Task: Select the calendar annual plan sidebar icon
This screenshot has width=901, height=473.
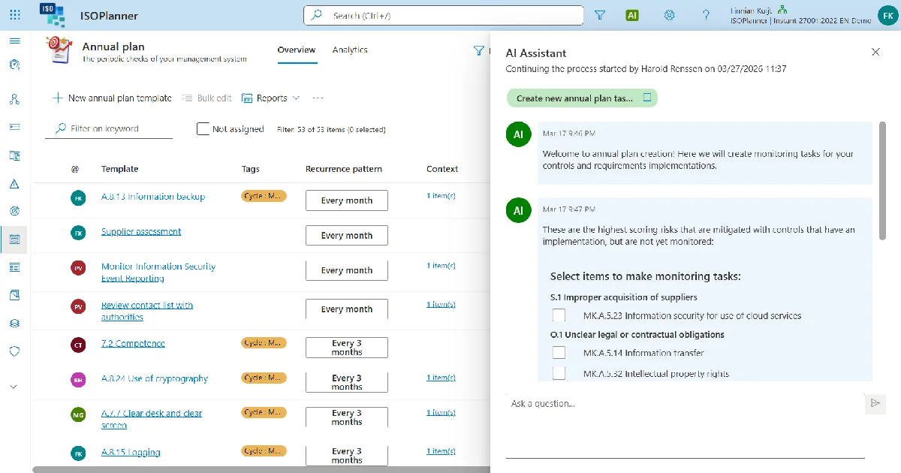Action: click(15, 240)
